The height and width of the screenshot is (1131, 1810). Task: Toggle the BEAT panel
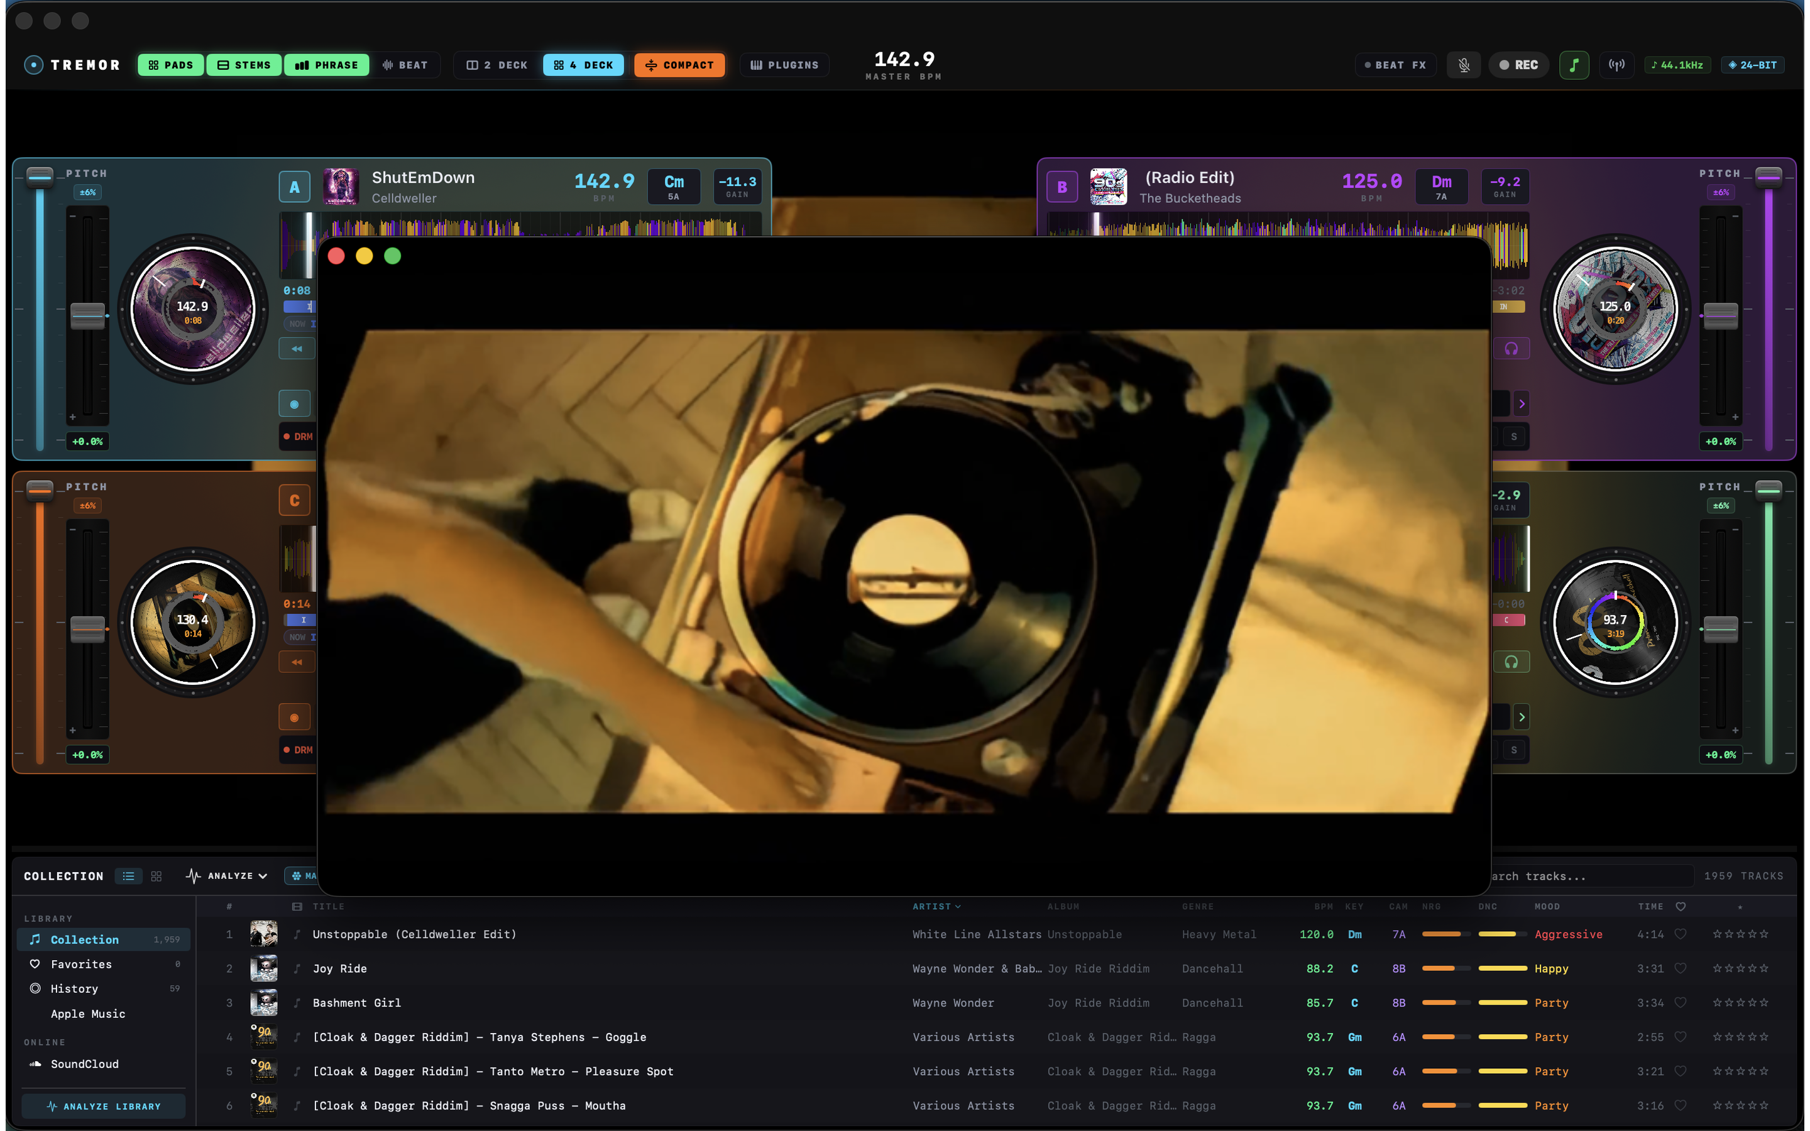405,65
